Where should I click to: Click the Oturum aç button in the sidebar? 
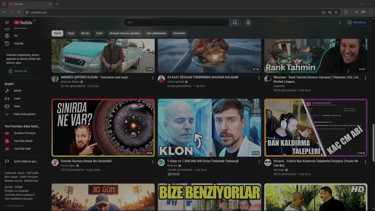(x=18, y=71)
